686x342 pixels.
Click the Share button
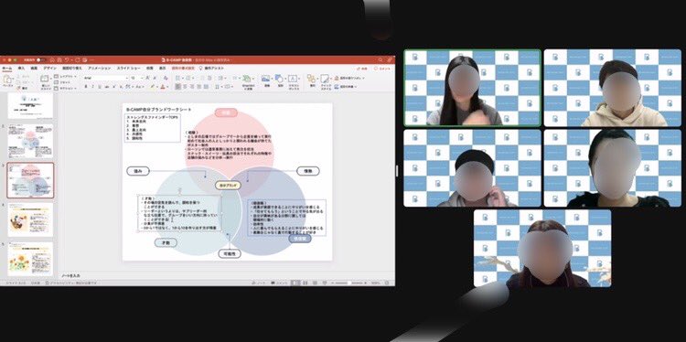point(361,69)
